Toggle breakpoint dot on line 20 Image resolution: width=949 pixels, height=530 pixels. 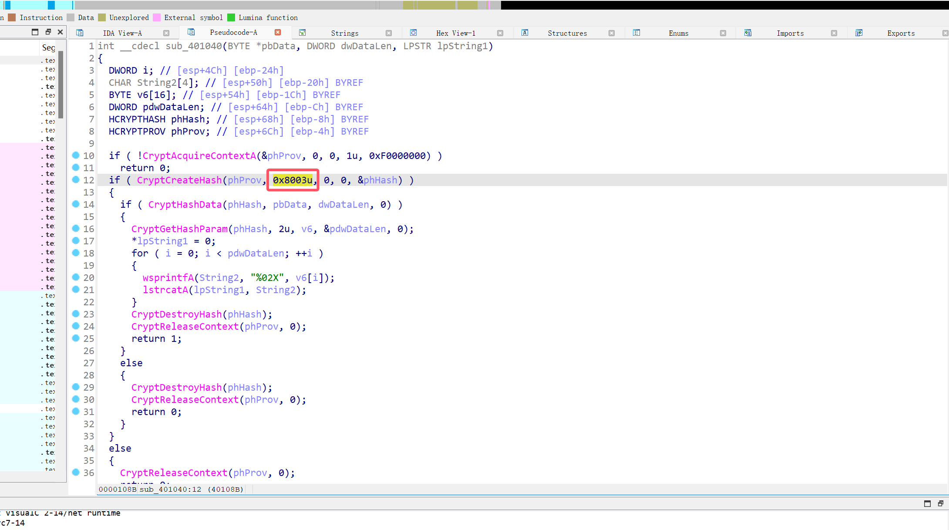point(76,277)
